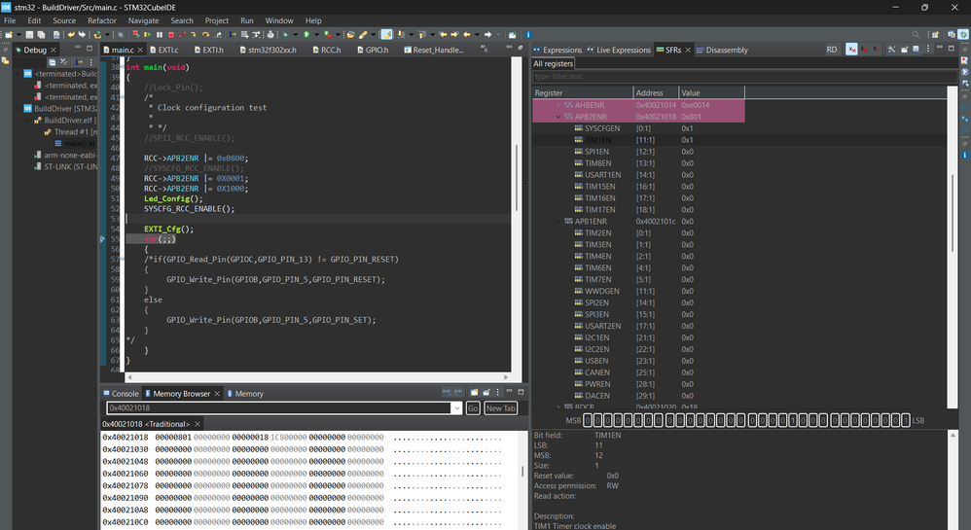Click the New Tab button

pyautogui.click(x=500, y=408)
